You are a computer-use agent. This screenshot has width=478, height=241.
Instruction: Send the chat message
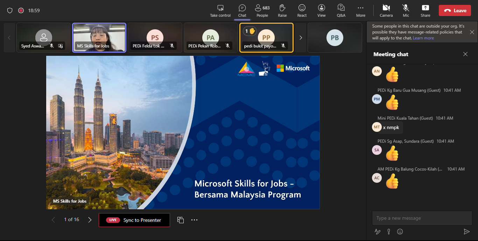click(466, 232)
